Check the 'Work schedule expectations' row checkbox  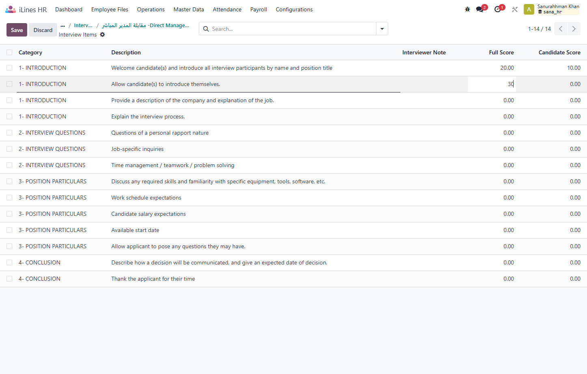(9, 198)
